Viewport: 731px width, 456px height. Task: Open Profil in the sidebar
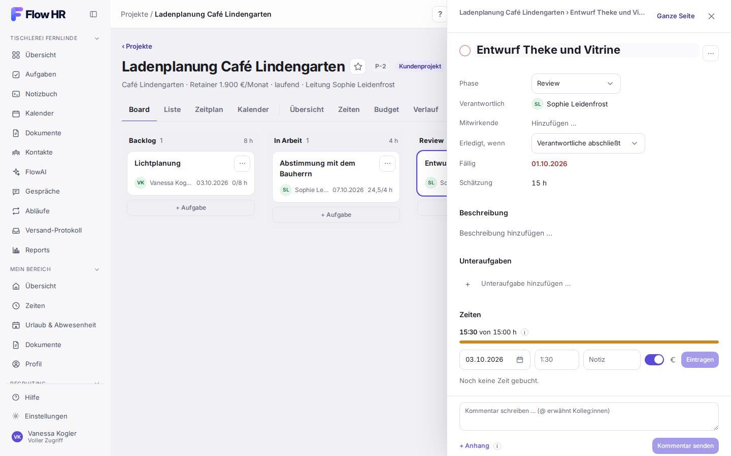tap(55, 364)
